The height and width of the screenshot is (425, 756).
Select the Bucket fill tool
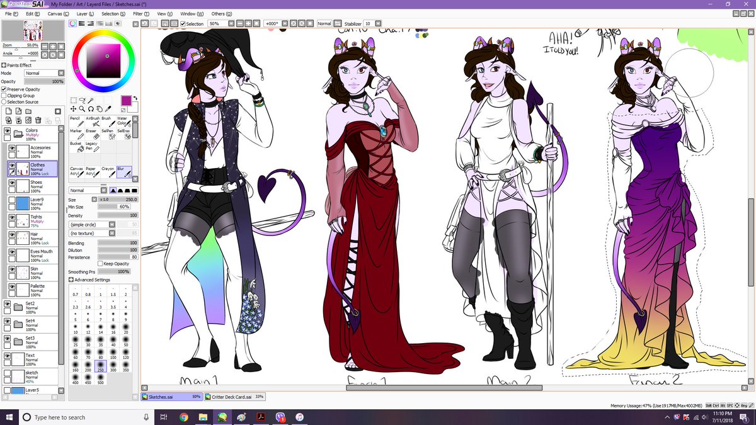[x=76, y=146]
